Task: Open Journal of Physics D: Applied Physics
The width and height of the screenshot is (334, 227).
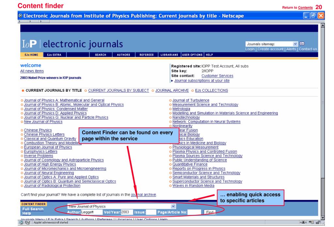Action: click(x=55, y=113)
